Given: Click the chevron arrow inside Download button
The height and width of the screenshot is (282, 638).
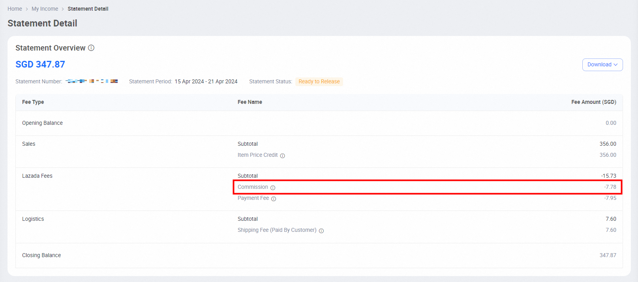Looking at the screenshot, I should [x=615, y=65].
